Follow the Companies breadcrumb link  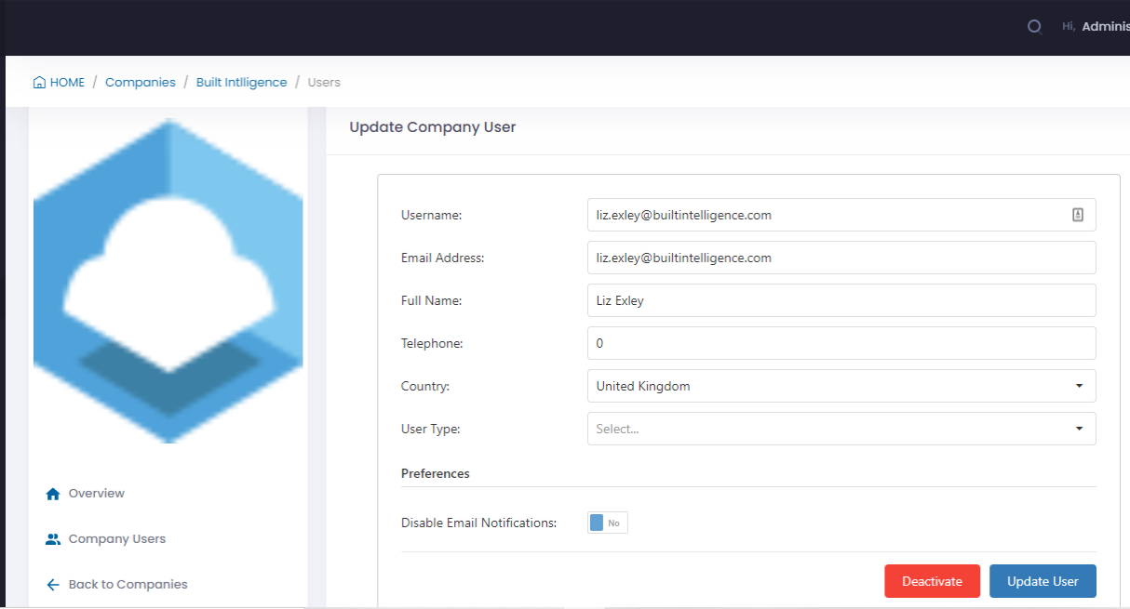[141, 83]
